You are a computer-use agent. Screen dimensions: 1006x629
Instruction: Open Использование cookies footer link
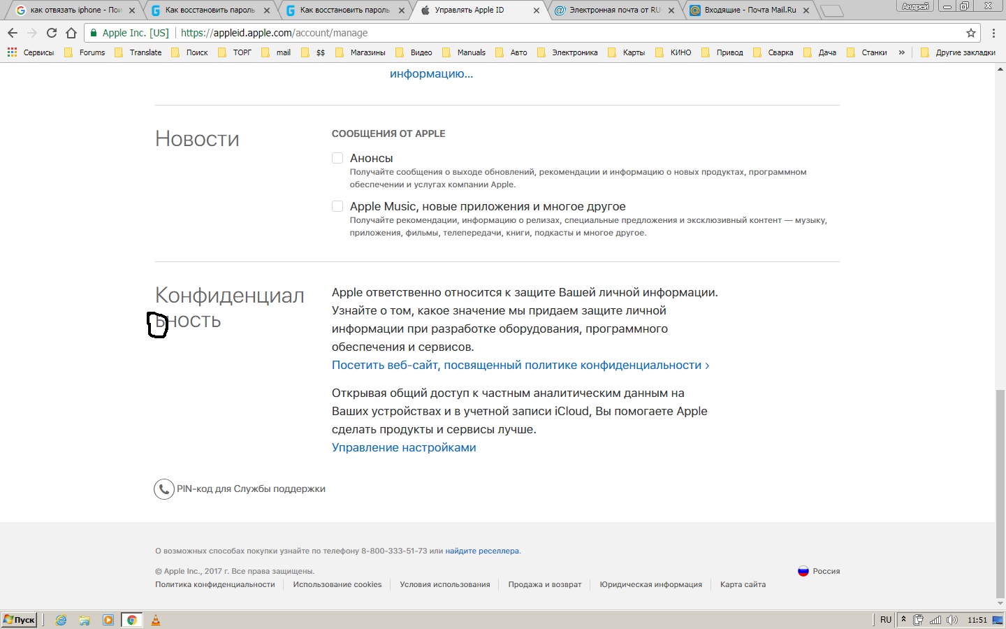[x=337, y=584]
